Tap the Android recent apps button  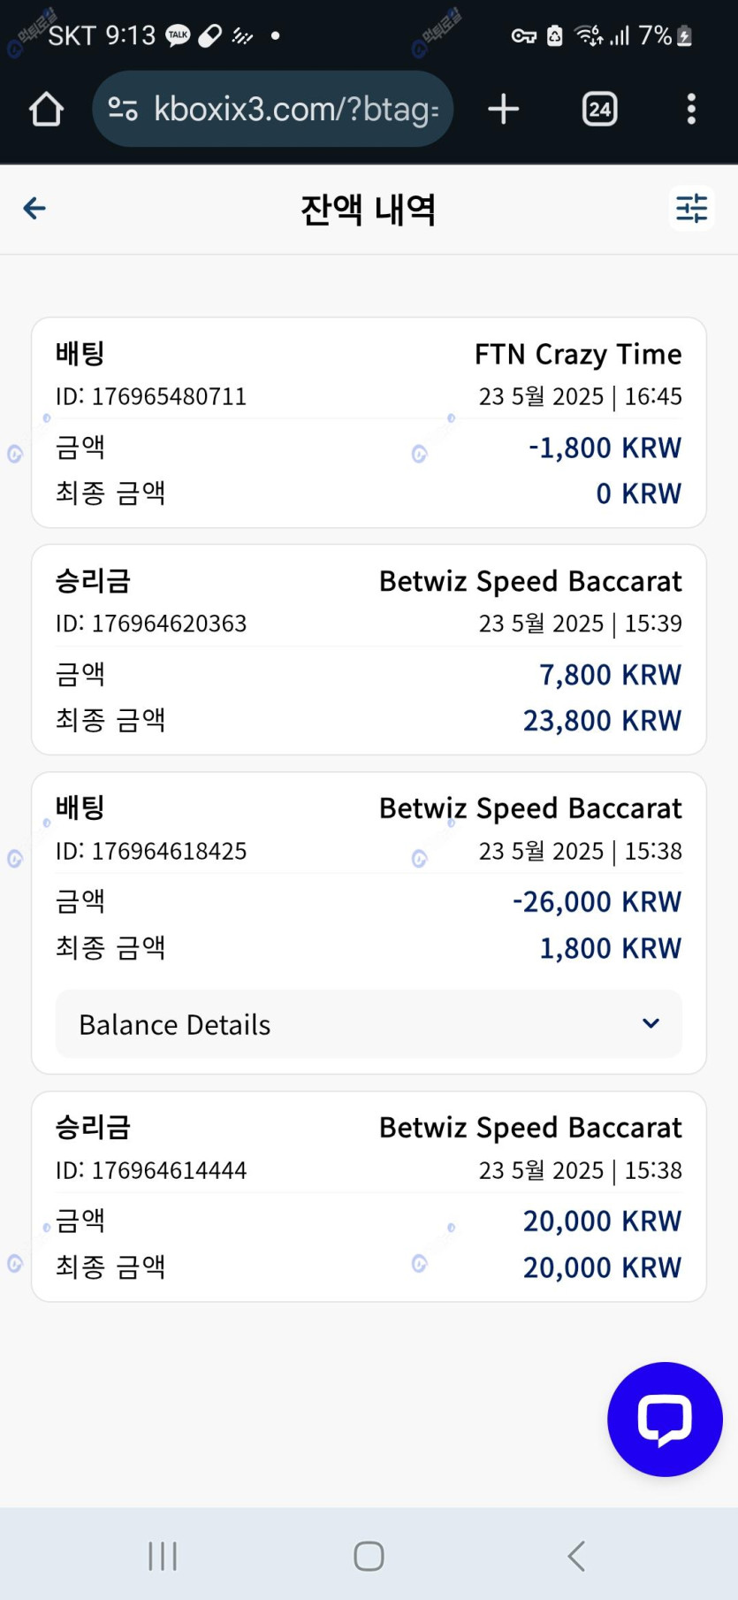pyautogui.click(x=163, y=1556)
